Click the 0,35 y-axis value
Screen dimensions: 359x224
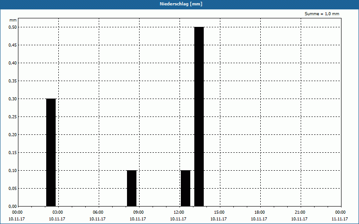(13, 81)
